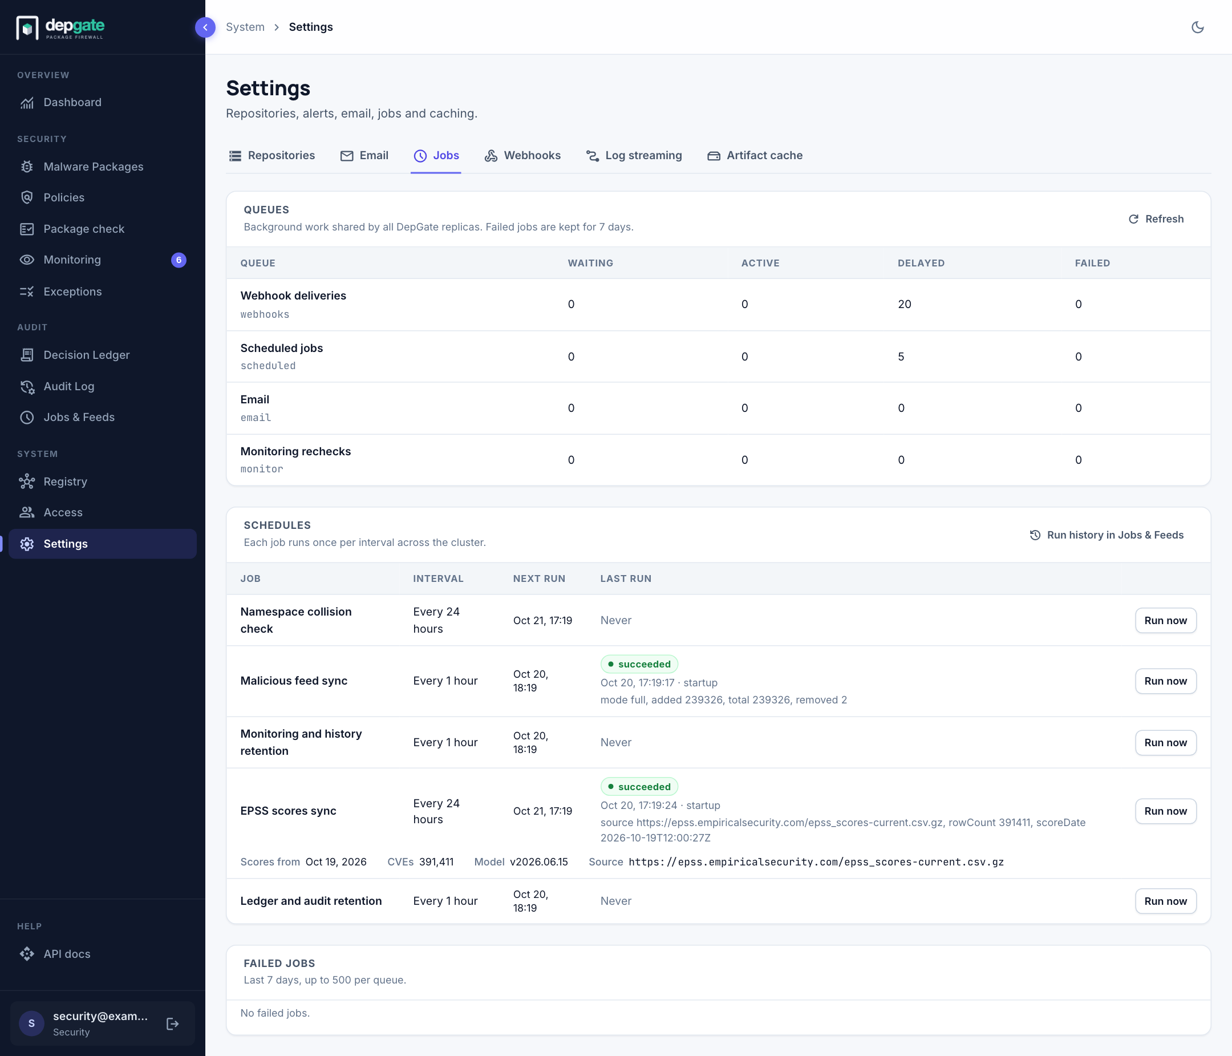Open Package check in sidebar

pos(102,229)
